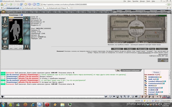Open the address bar dropdown arrow

pos(166,5)
